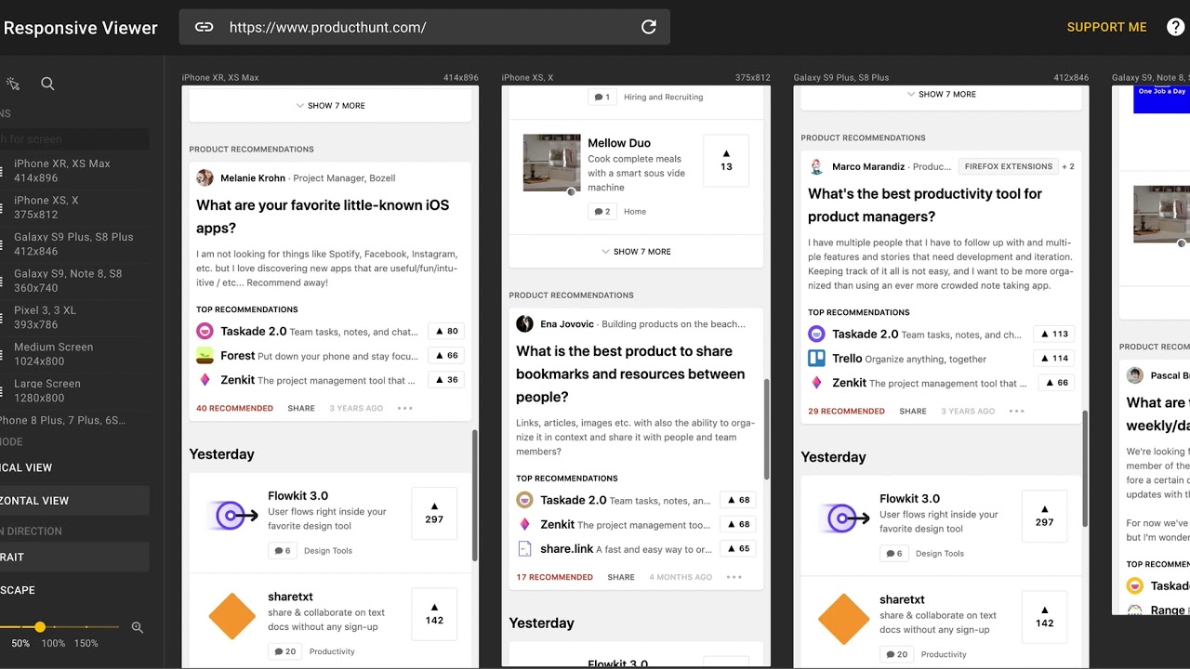Upvote Taskade 2.0 with 113 votes
The height and width of the screenshot is (669, 1190).
[1054, 334]
